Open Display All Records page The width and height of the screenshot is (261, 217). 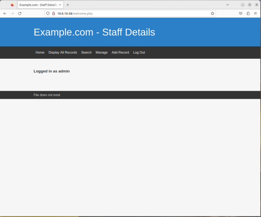(63, 52)
